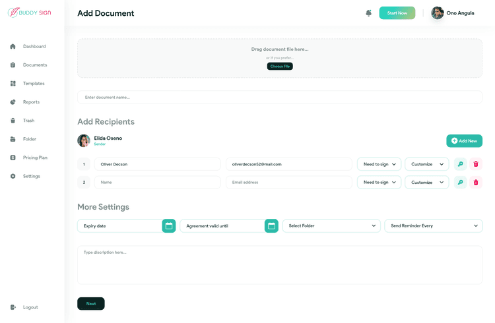The width and height of the screenshot is (495, 323).
Task: Expand Need to sign dropdown for Oliver
Action: pyautogui.click(x=379, y=164)
